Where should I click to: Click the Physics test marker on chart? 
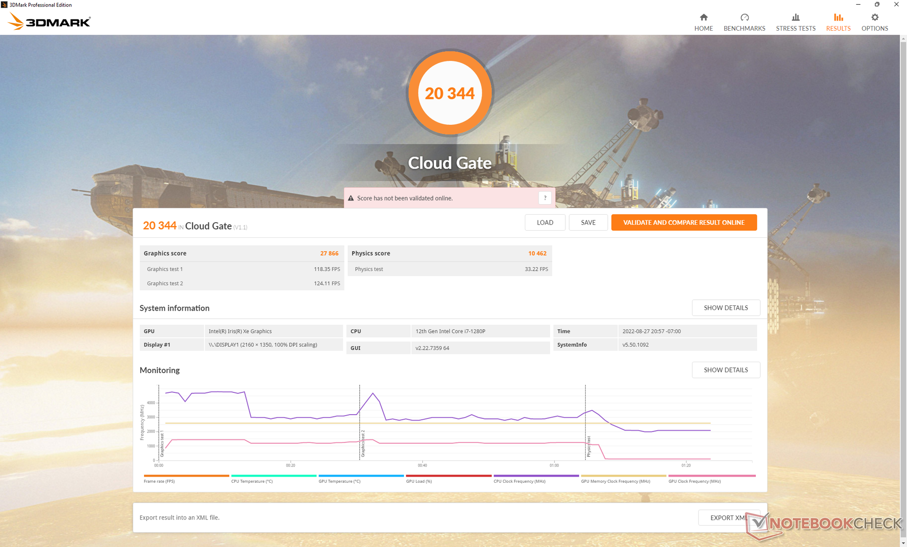click(x=589, y=446)
